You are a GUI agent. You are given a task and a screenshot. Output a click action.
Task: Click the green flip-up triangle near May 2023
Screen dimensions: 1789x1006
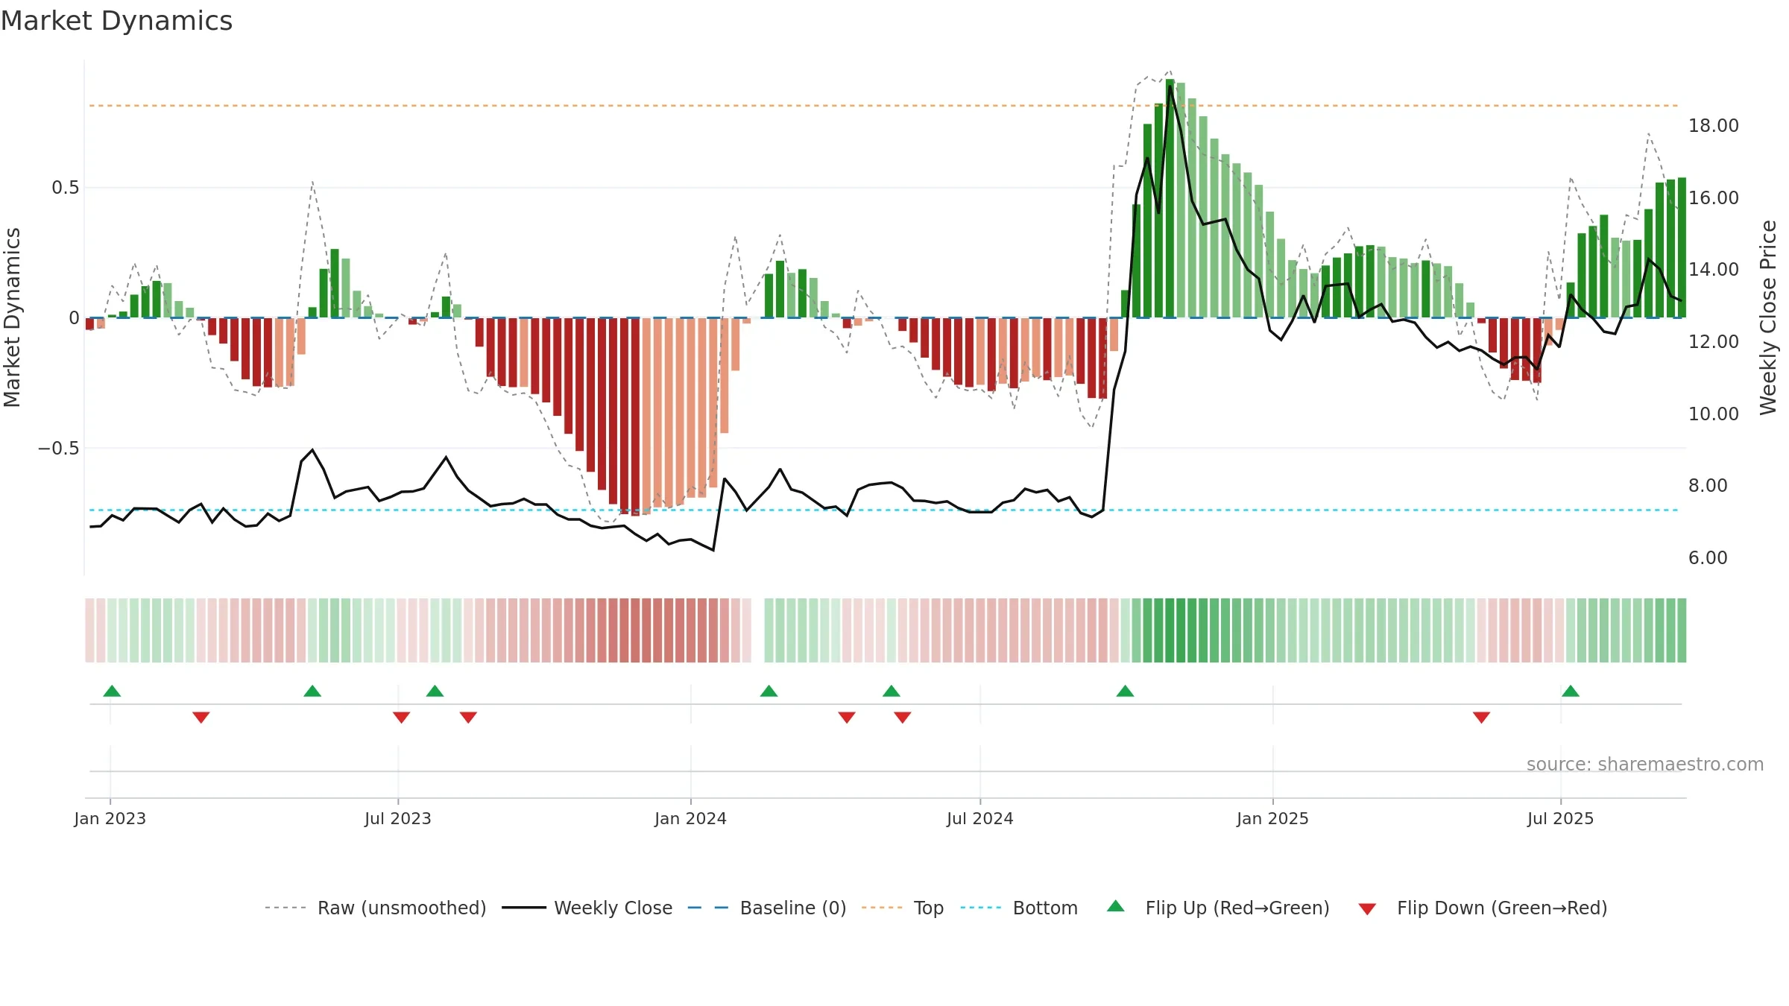click(x=312, y=691)
